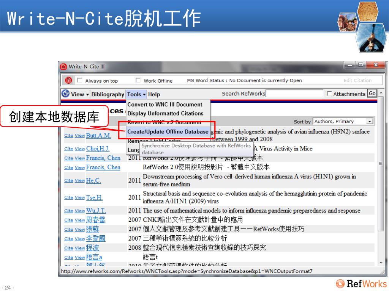This screenshot has width=389, height=291.
Task: Click title '三種學術標簽系統的比較分析'
Action: click(x=185, y=238)
